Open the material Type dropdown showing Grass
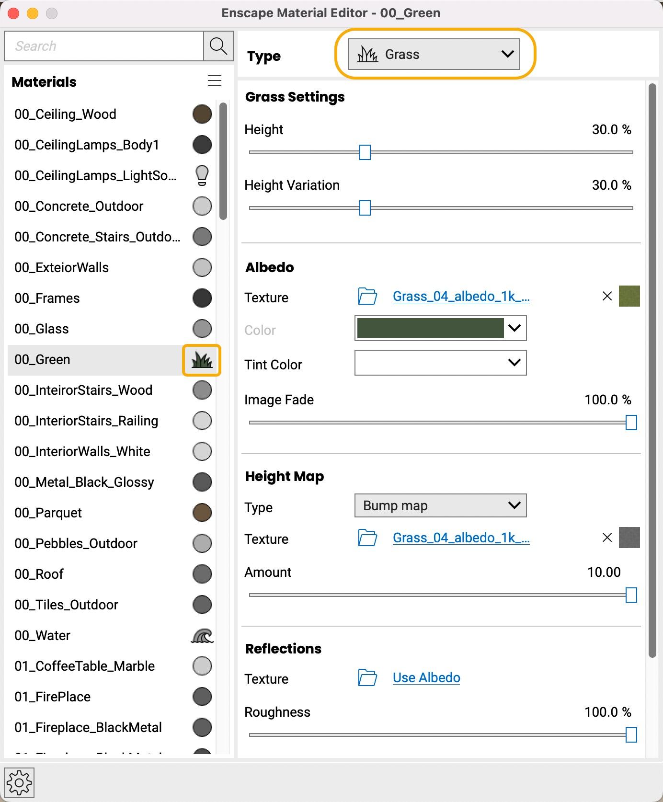This screenshot has height=802, width=663. point(434,54)
